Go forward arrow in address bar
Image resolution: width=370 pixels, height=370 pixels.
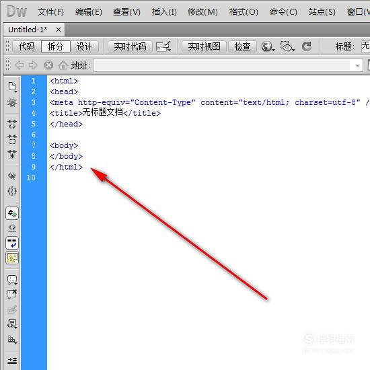pos(33,65)
